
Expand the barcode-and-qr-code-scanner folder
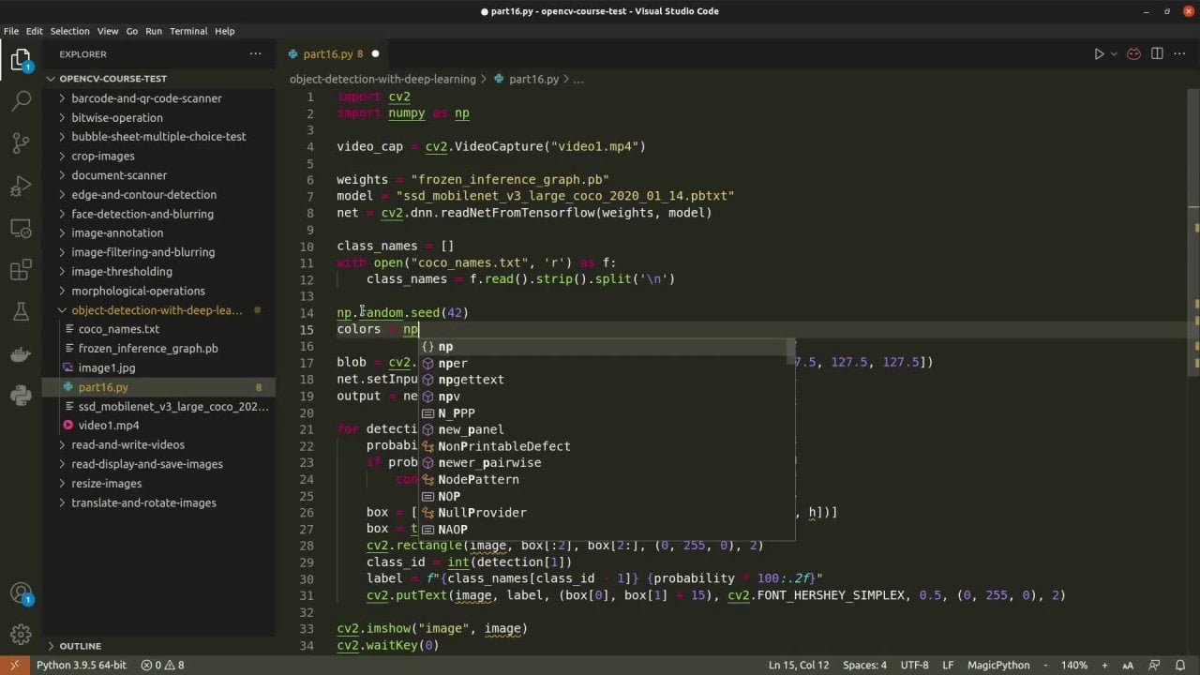146,98
